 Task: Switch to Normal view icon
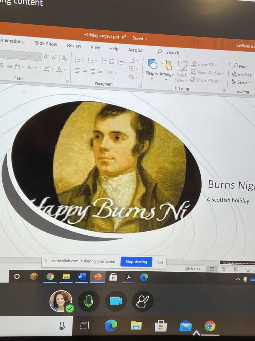(212, 269)
